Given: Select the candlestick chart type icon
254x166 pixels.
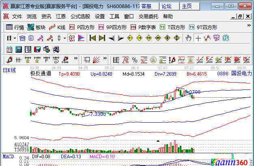Looking at the screenshot, I should click(59, 38).
